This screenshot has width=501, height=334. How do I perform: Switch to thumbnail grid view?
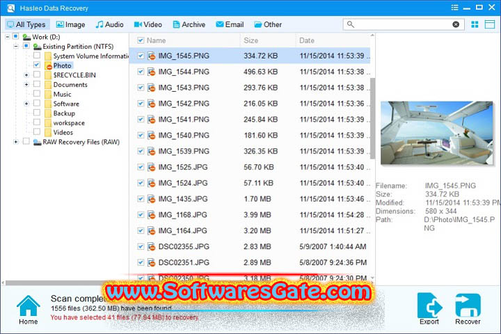click(x=475, y=24)
